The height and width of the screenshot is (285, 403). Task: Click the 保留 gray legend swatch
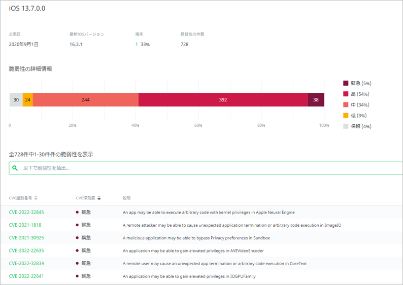pos(346,126)
